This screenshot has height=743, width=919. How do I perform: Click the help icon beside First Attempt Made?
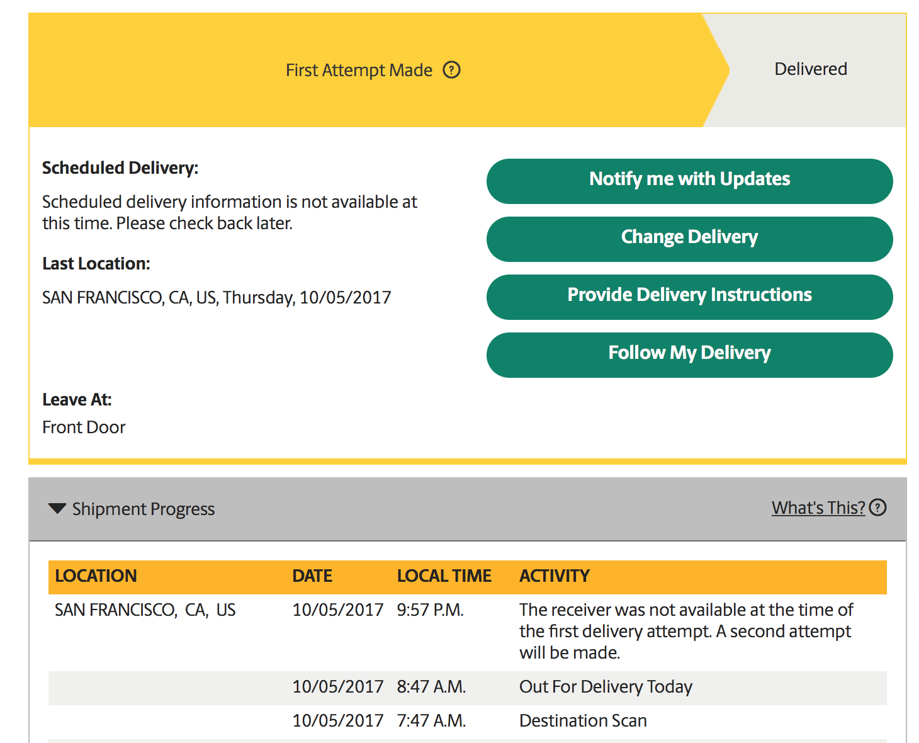[x=451, y=70]
